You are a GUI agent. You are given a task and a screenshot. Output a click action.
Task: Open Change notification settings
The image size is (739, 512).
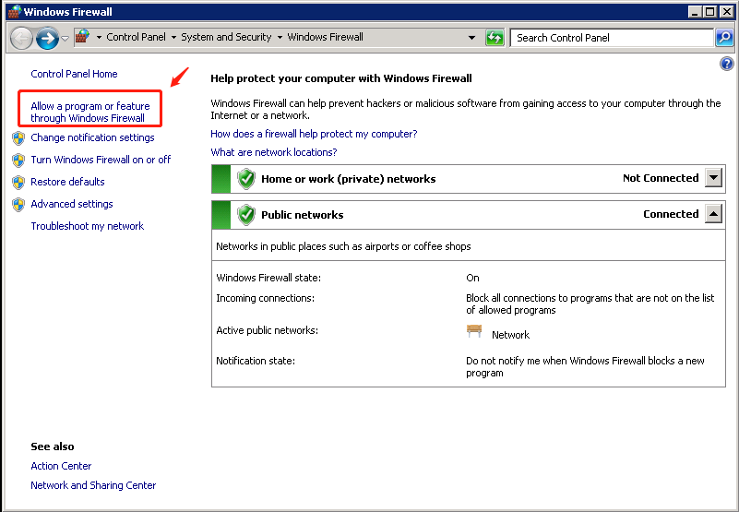click(92, 137)
